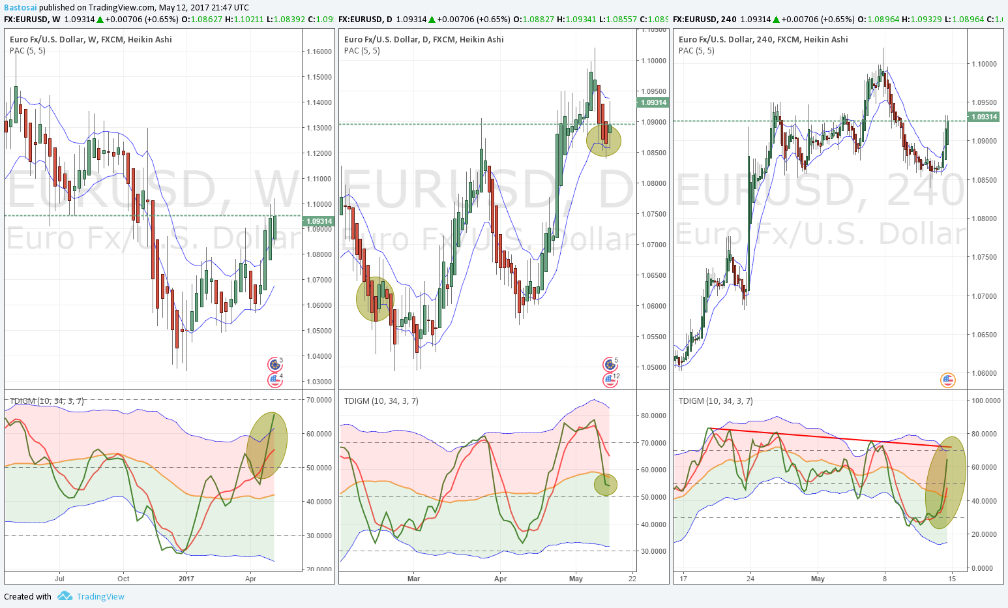Viewport: 1008px width, 608px height.
Task: Click 'Euro Fx/U.S. Dollar, W, FXCM, Heikin Ashi' title
Action: pos(91,39)
